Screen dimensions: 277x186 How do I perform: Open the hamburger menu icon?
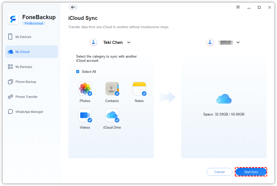pyautogui.click(x=238, y=7)
